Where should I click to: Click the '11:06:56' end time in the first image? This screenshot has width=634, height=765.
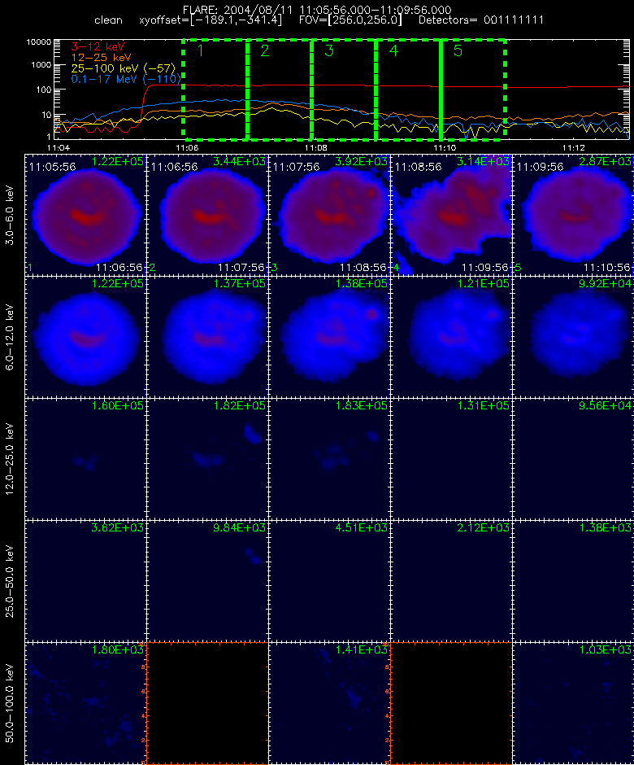point(119,268)
